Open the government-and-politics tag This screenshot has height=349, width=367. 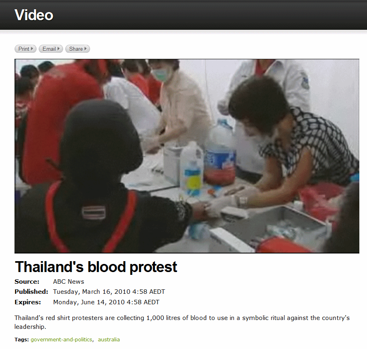pos(61,339)
